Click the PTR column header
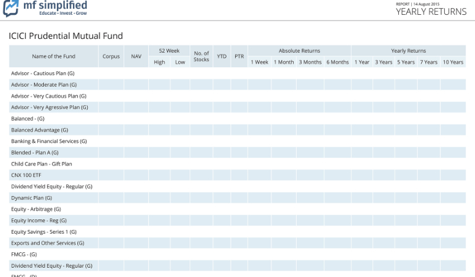 coord(239,56)
